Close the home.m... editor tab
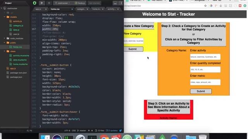Screen dimensions: 248x139 coord(103,9)
